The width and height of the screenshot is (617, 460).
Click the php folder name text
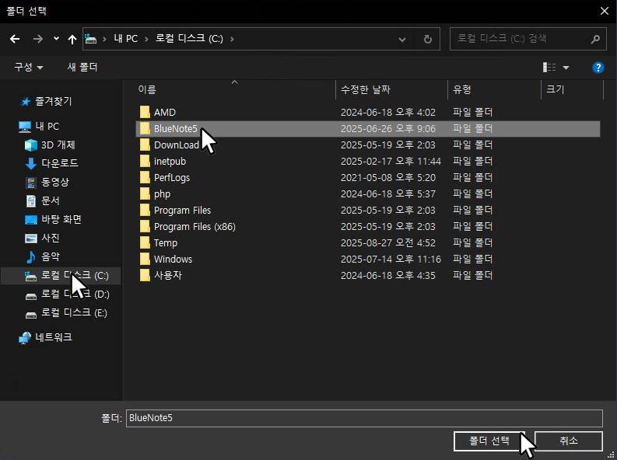pyautogui.click(x=162, y=194)
